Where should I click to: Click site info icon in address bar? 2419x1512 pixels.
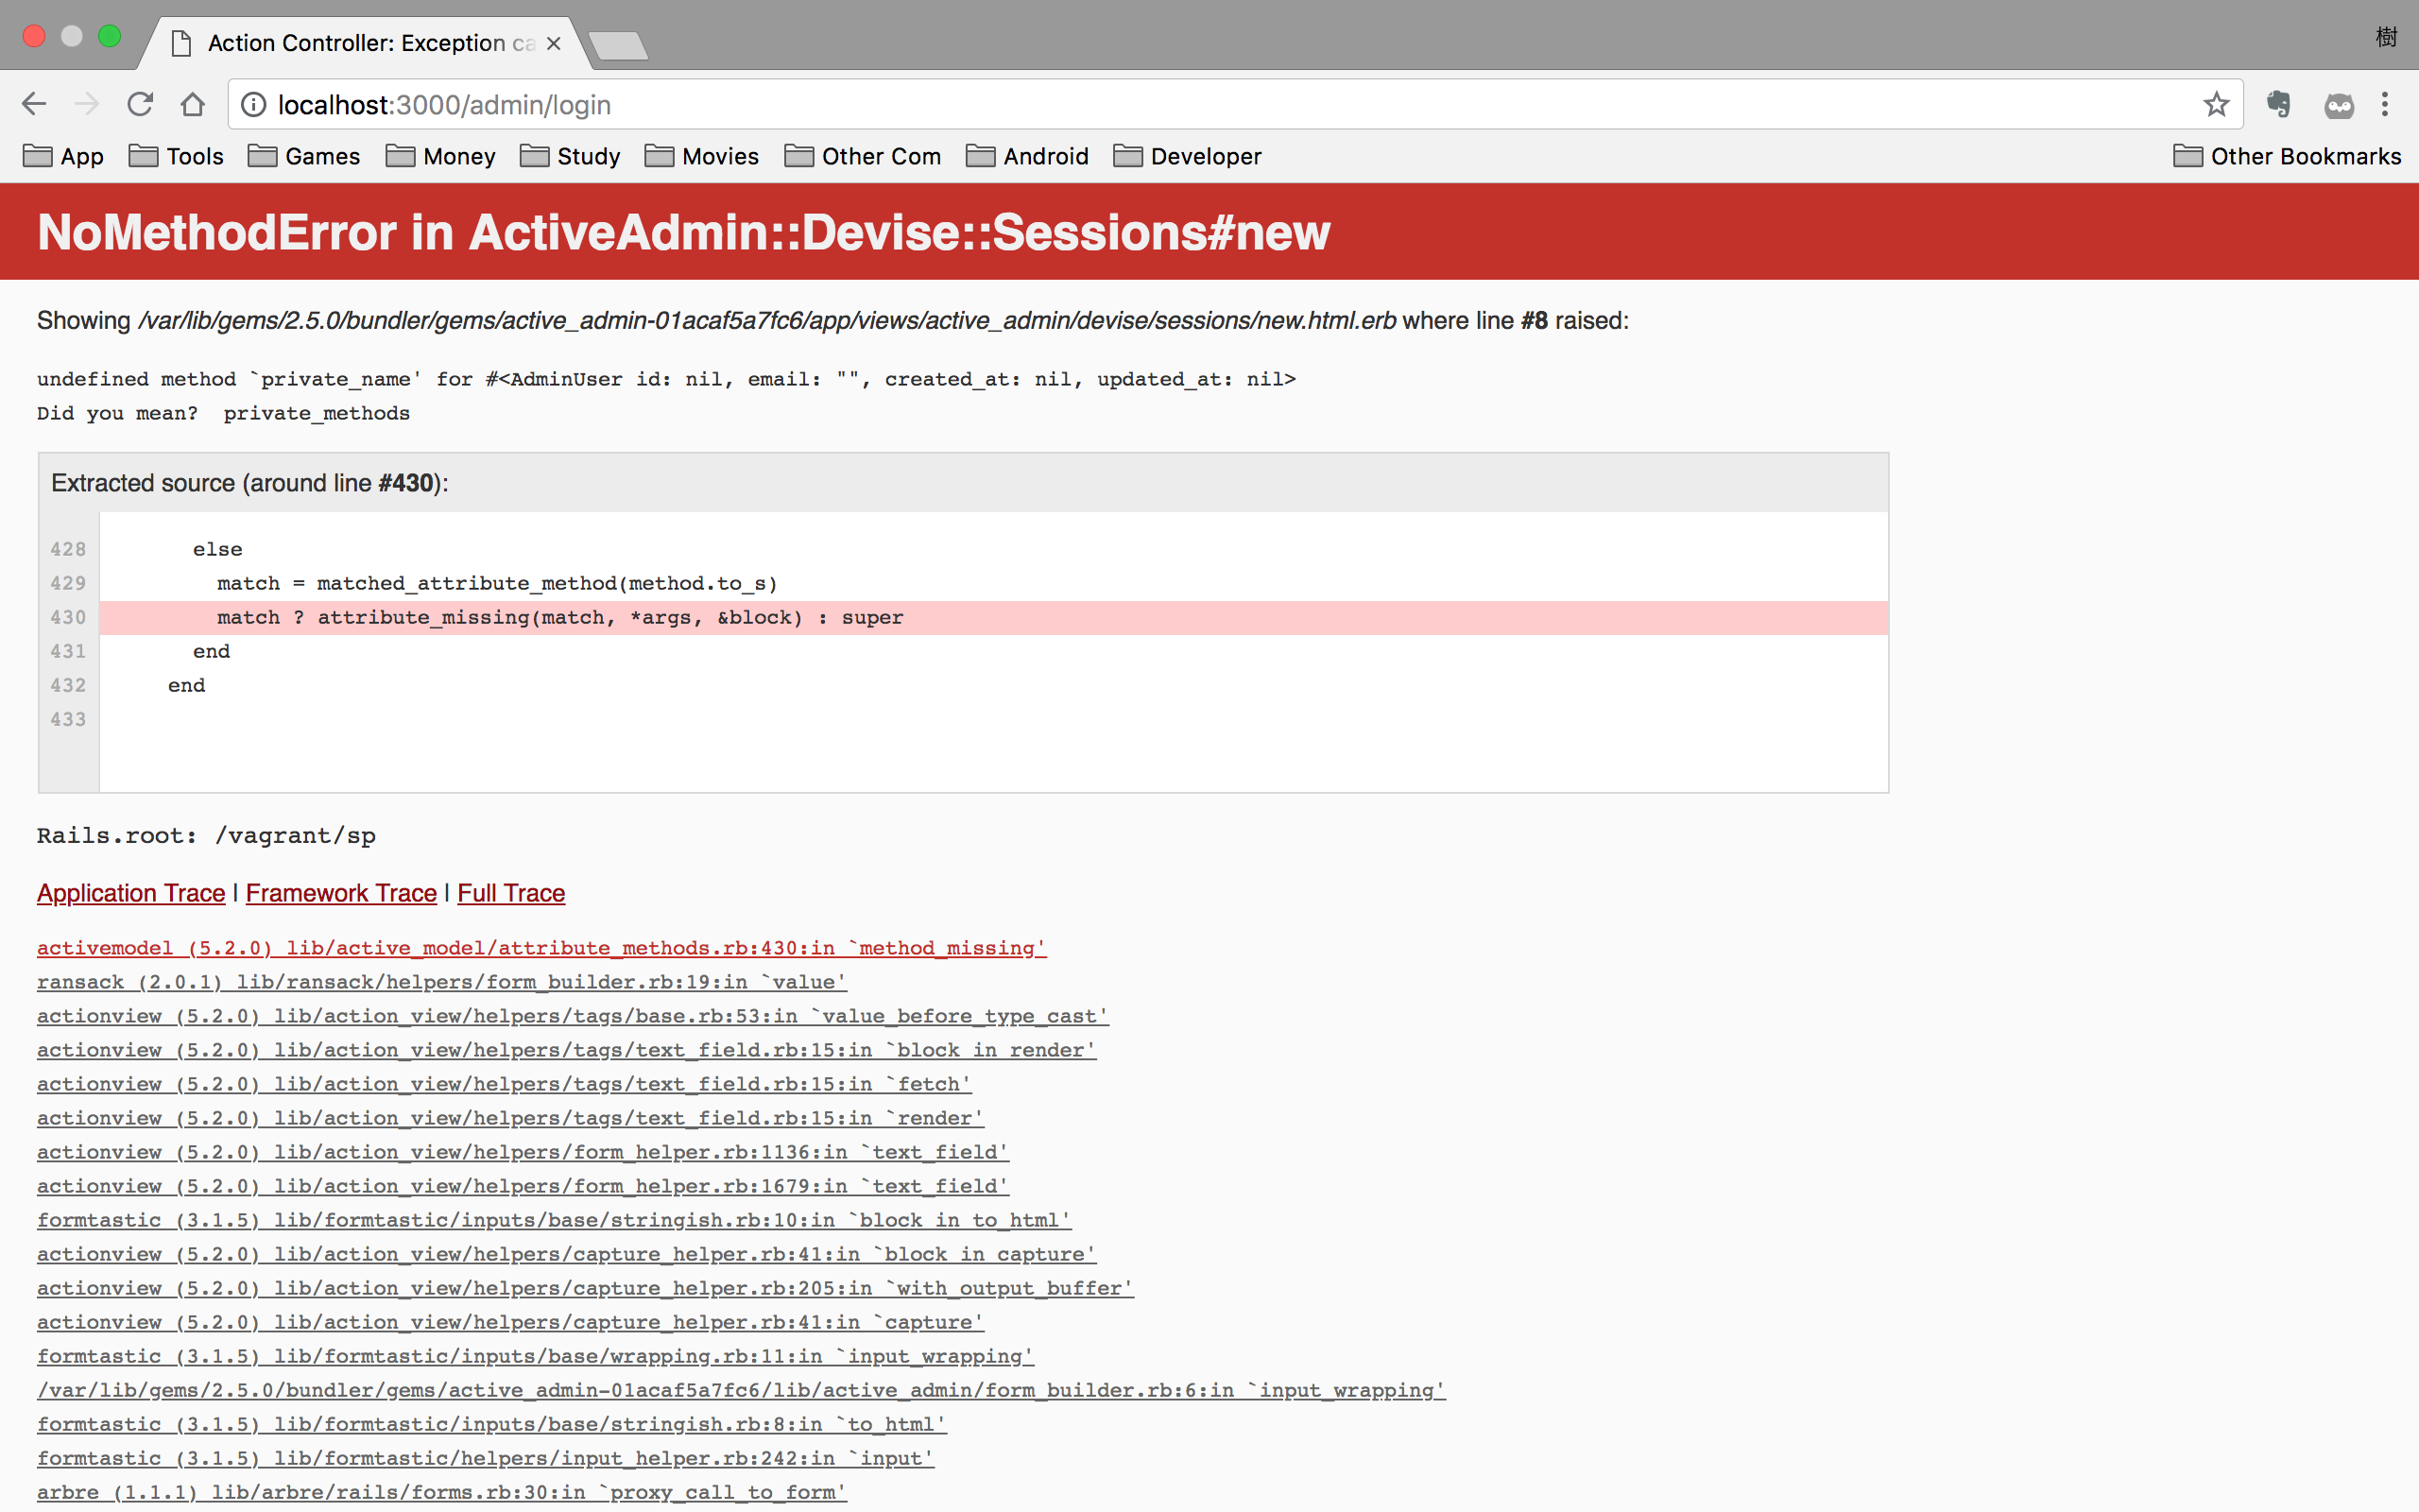click(254, 104)
